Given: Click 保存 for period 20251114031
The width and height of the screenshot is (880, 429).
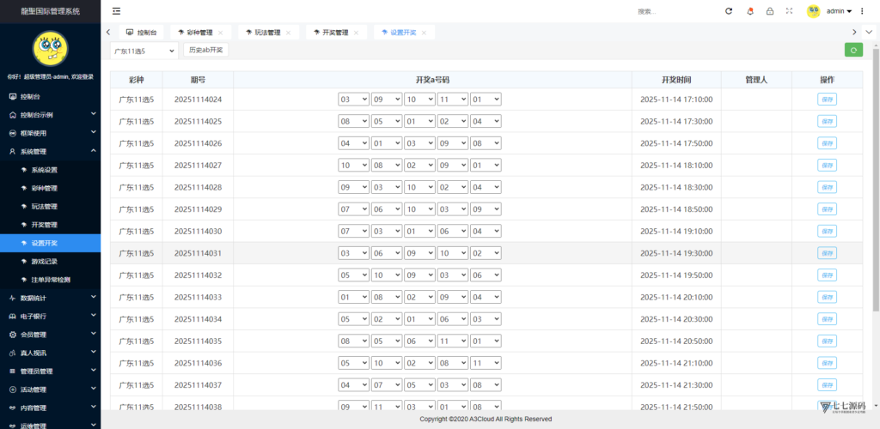Looking at the screenshot, I should click(827, 253).
